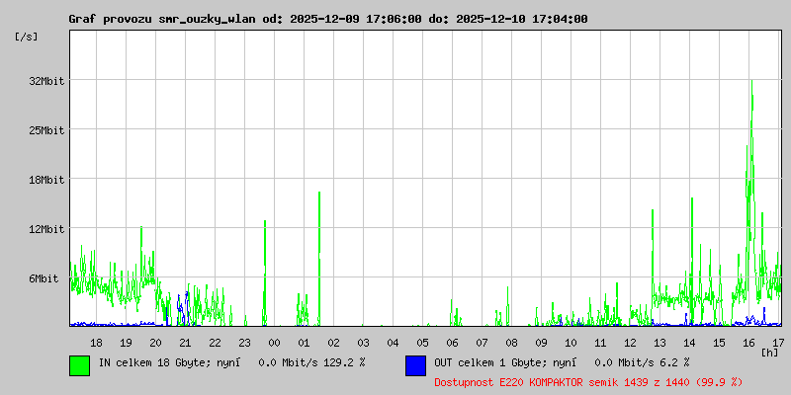Click the x-axis label '06'
Viewport: 791px width, 395px height.
pos(453,343)
